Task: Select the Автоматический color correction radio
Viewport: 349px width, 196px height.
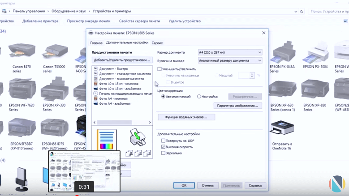Action: pyautogui.click(x=163, y=97)
